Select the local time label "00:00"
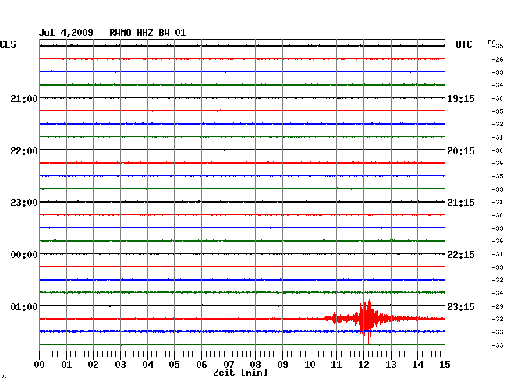This screenshot has height=385, width=507. point(24,255)
